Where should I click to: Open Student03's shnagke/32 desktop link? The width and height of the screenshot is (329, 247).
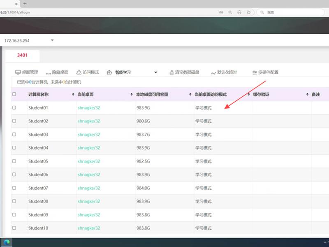pos(89,135)
